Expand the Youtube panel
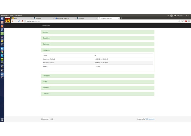 pyautogui.click(x=98, y=94)
